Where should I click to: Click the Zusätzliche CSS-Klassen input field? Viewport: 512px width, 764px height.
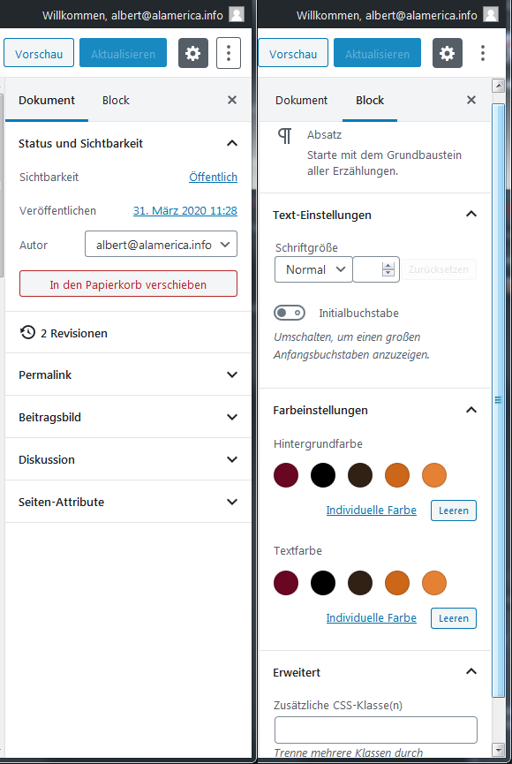pos(375,730)
